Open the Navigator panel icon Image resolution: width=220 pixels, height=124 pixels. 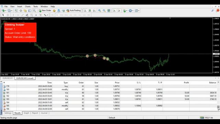pyautogui.click(x=25, y=11)
